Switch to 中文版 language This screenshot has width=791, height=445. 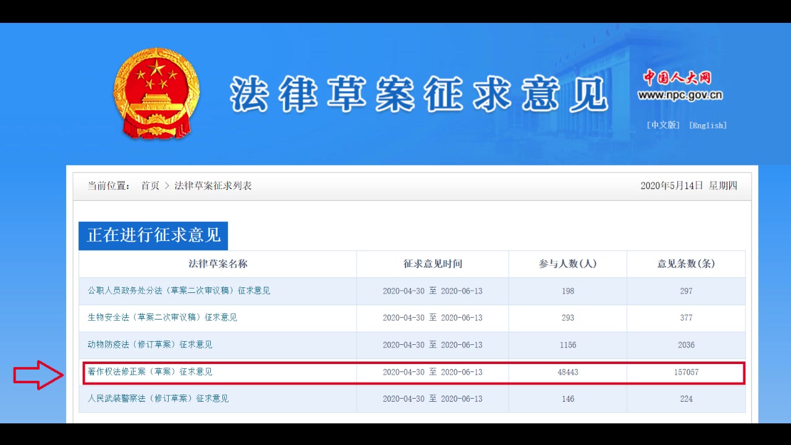(x=663, y=125)
